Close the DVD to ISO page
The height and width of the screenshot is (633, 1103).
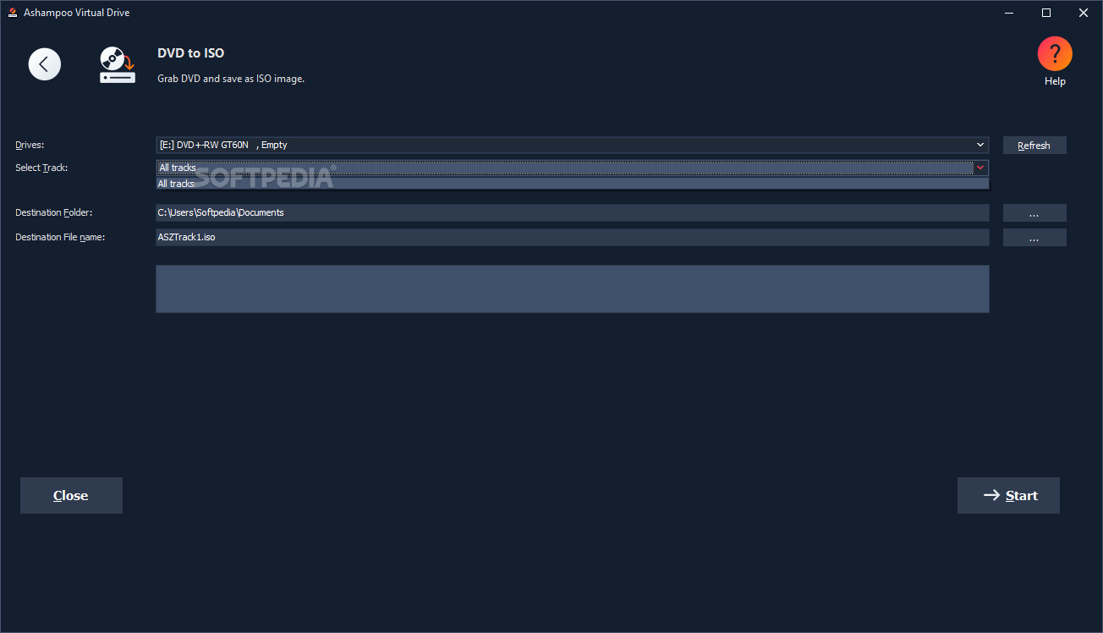click(x=71, y=496)
